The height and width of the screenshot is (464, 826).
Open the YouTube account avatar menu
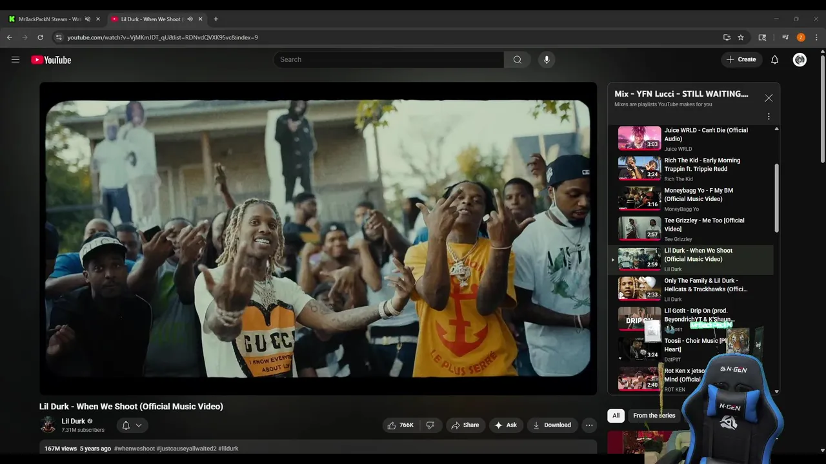coord(800,60)
